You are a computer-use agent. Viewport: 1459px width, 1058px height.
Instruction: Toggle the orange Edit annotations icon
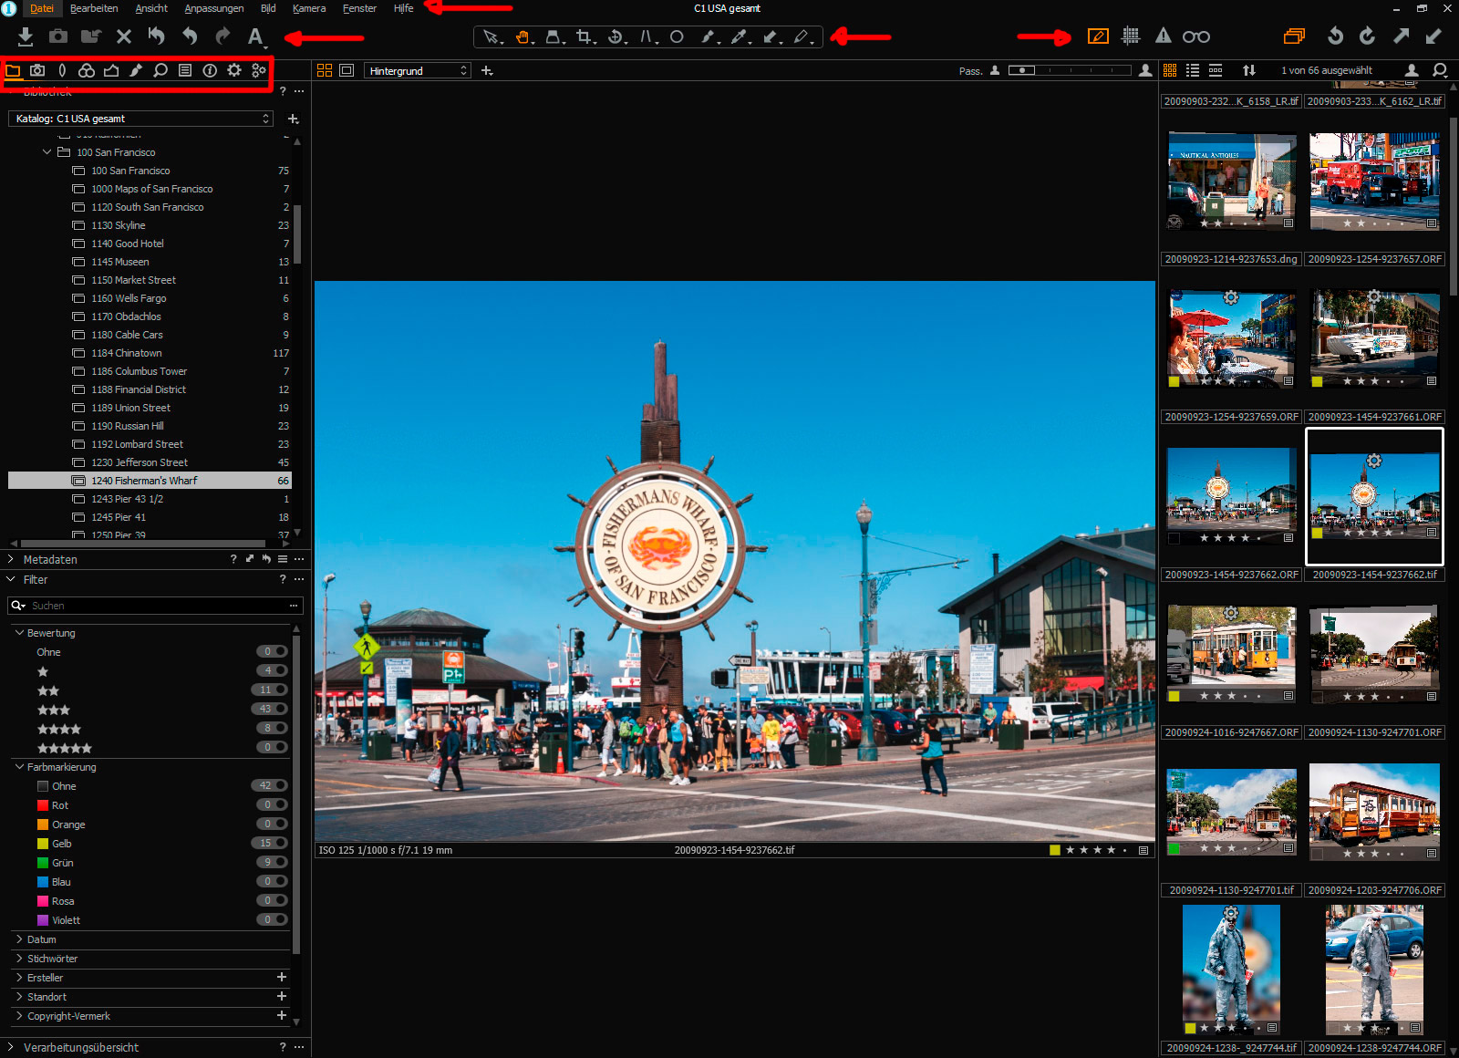pos(1099,36)
